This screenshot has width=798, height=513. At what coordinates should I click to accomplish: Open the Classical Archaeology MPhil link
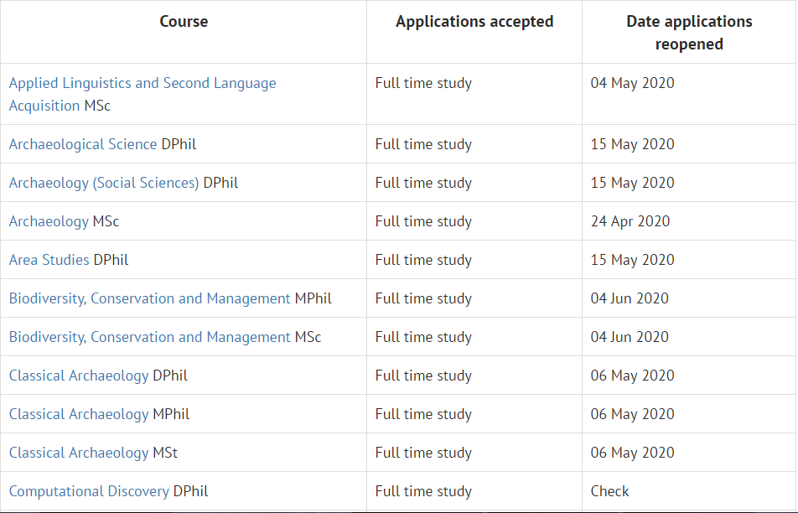pyautogui.click(x=79, y=414)
